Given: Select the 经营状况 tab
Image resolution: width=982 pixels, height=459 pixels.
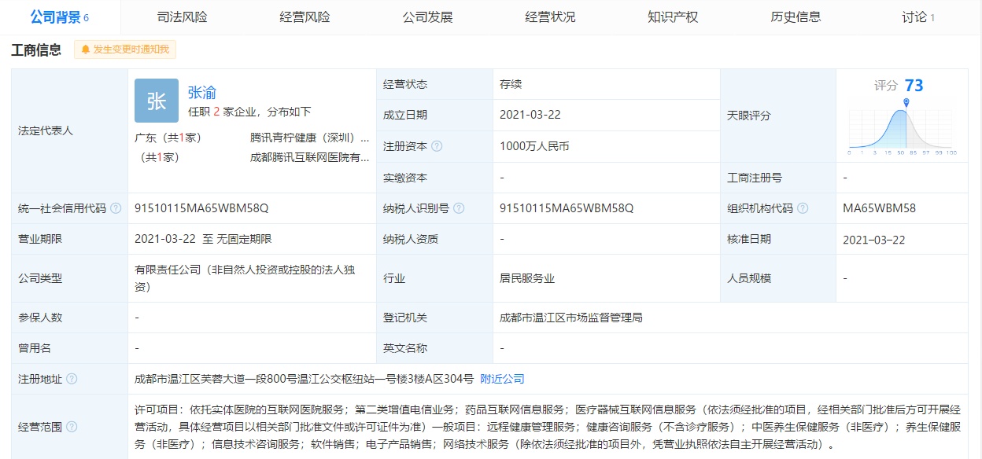Looking at the screenshot, I should coord(550,17).
